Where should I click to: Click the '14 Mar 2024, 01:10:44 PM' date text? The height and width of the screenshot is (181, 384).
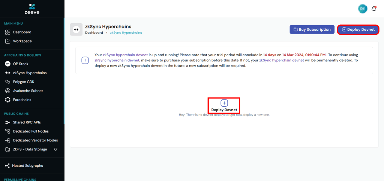click(x=304, y=55)
